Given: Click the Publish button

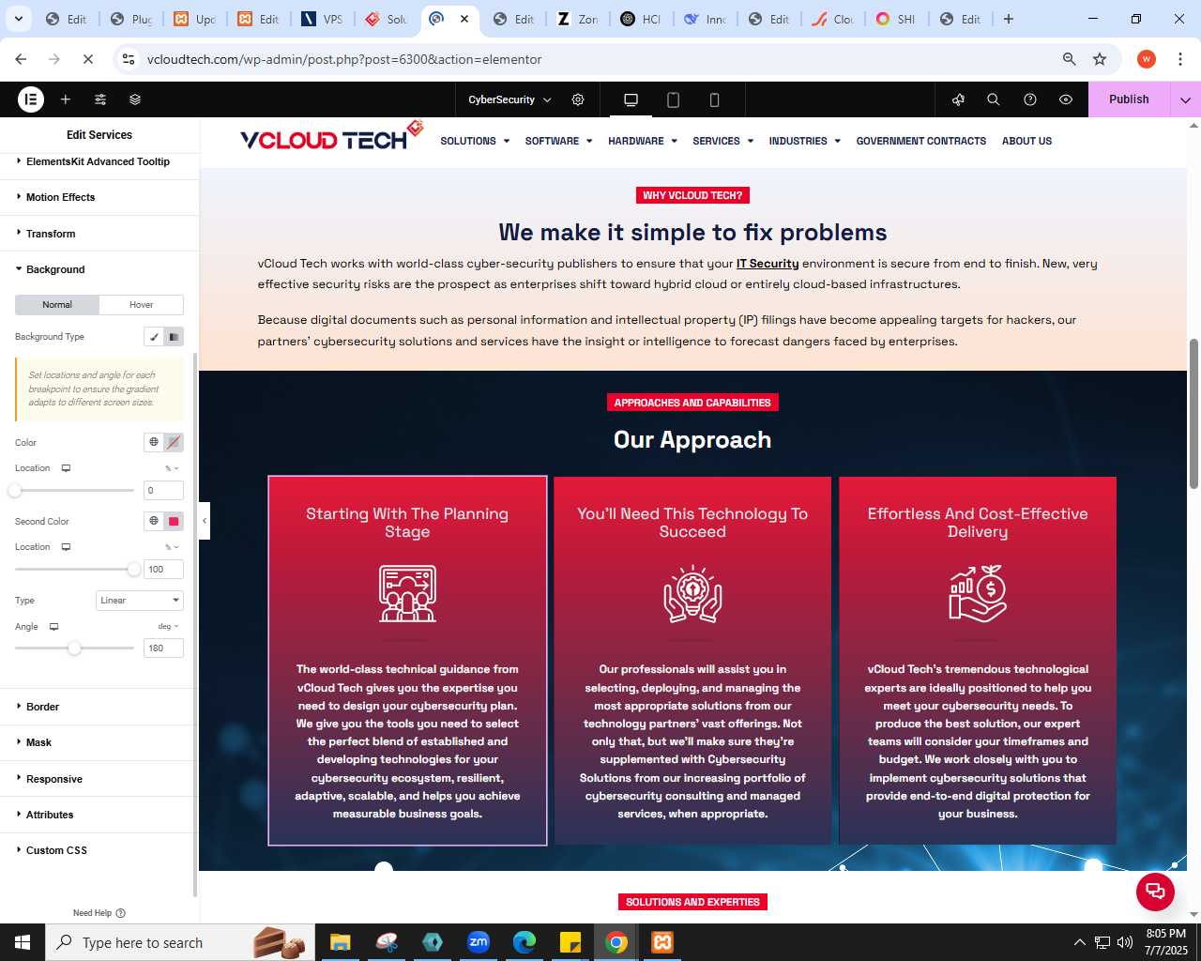Looking at the screenshot, I should coord(1129,99).
